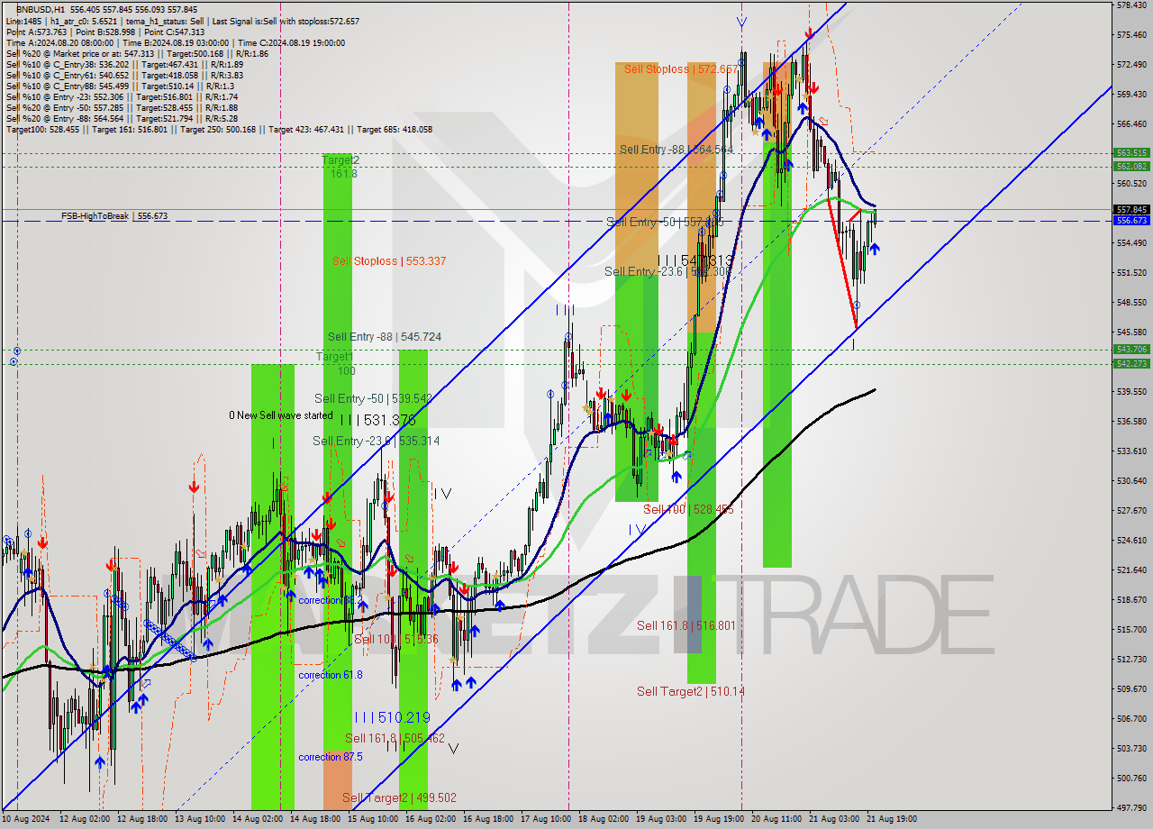
Task: Click the Sell Target2 | 510.14 label
Action: [691, 691]
